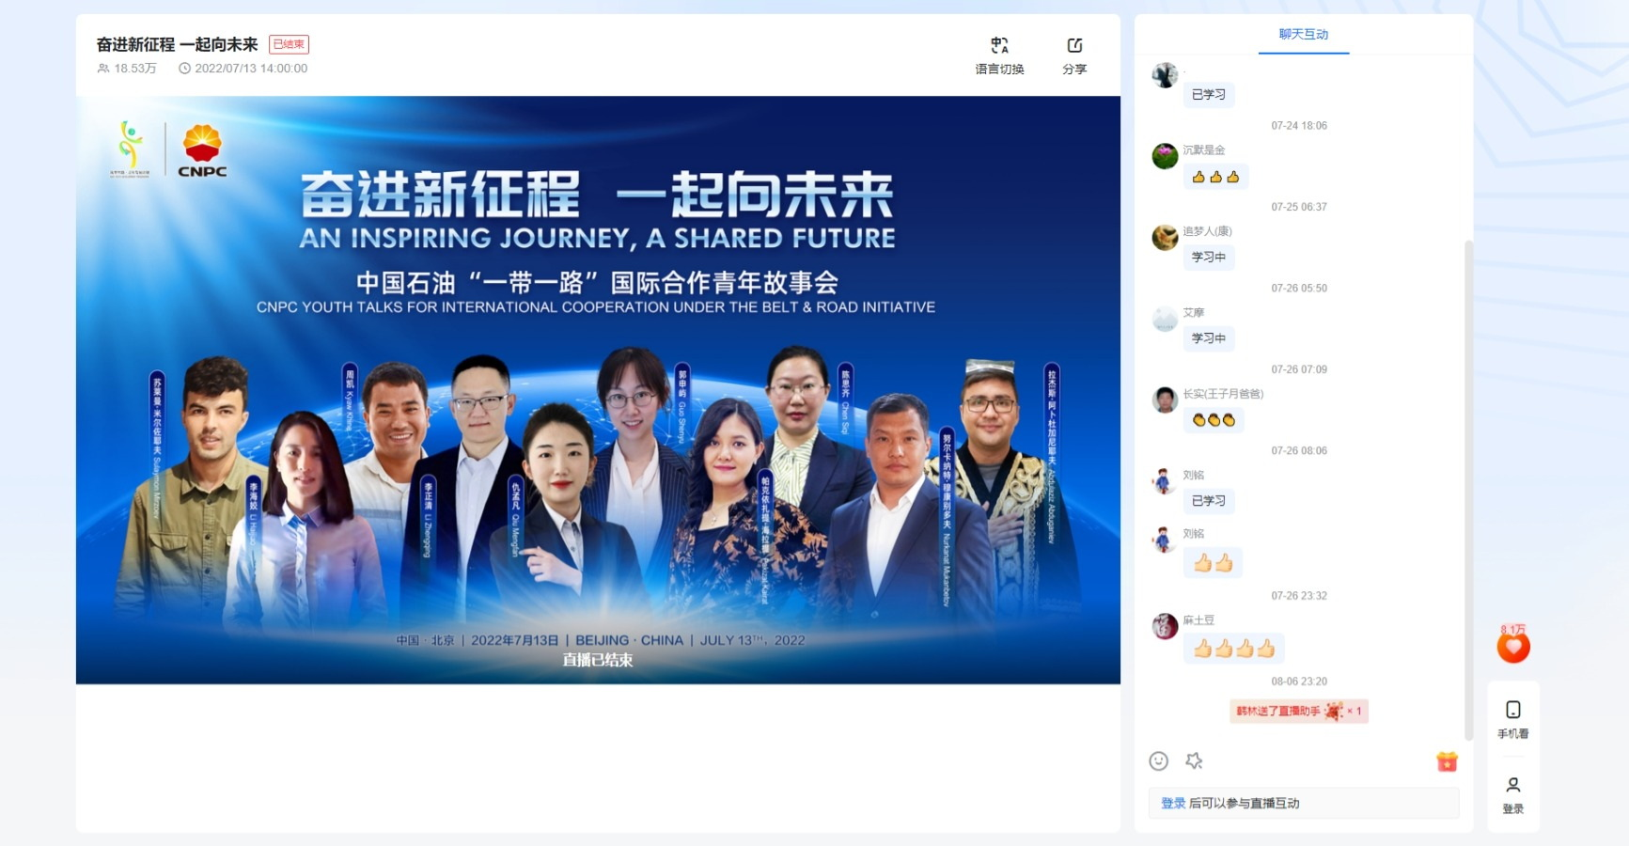1629x846 pixels.
Task: Click the chat panel scrollbar
Action: [x=1468, y=491]
